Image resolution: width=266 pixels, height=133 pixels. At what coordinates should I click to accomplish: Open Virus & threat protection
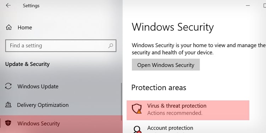click(x=188, y=110)
